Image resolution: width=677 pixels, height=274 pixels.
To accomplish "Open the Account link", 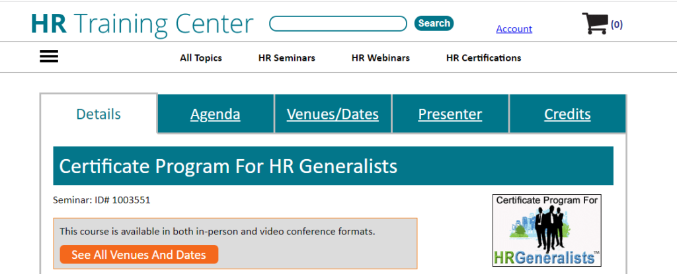I will 514,29.
